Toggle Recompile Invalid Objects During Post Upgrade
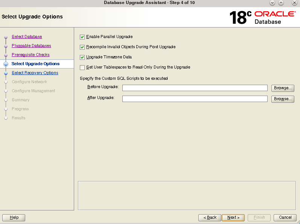 (x=82, y=47)
